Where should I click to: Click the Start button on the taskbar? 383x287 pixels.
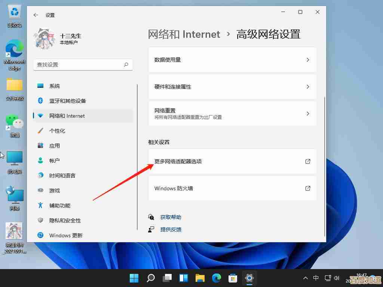click(x=134, y=278)
